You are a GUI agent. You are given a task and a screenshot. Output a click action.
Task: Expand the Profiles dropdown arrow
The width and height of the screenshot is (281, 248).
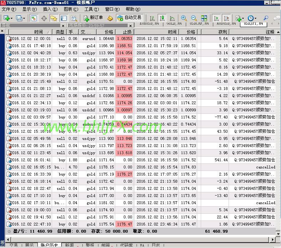click(x=24, y=19)
